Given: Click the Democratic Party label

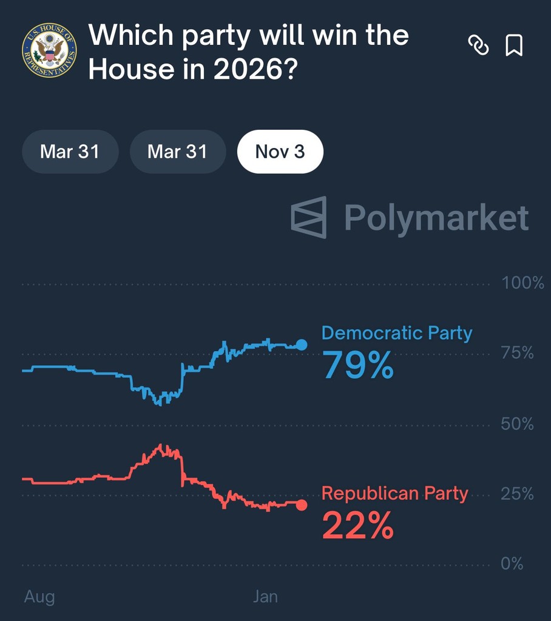Looking at the screenshot, I should tap(396, 333).
